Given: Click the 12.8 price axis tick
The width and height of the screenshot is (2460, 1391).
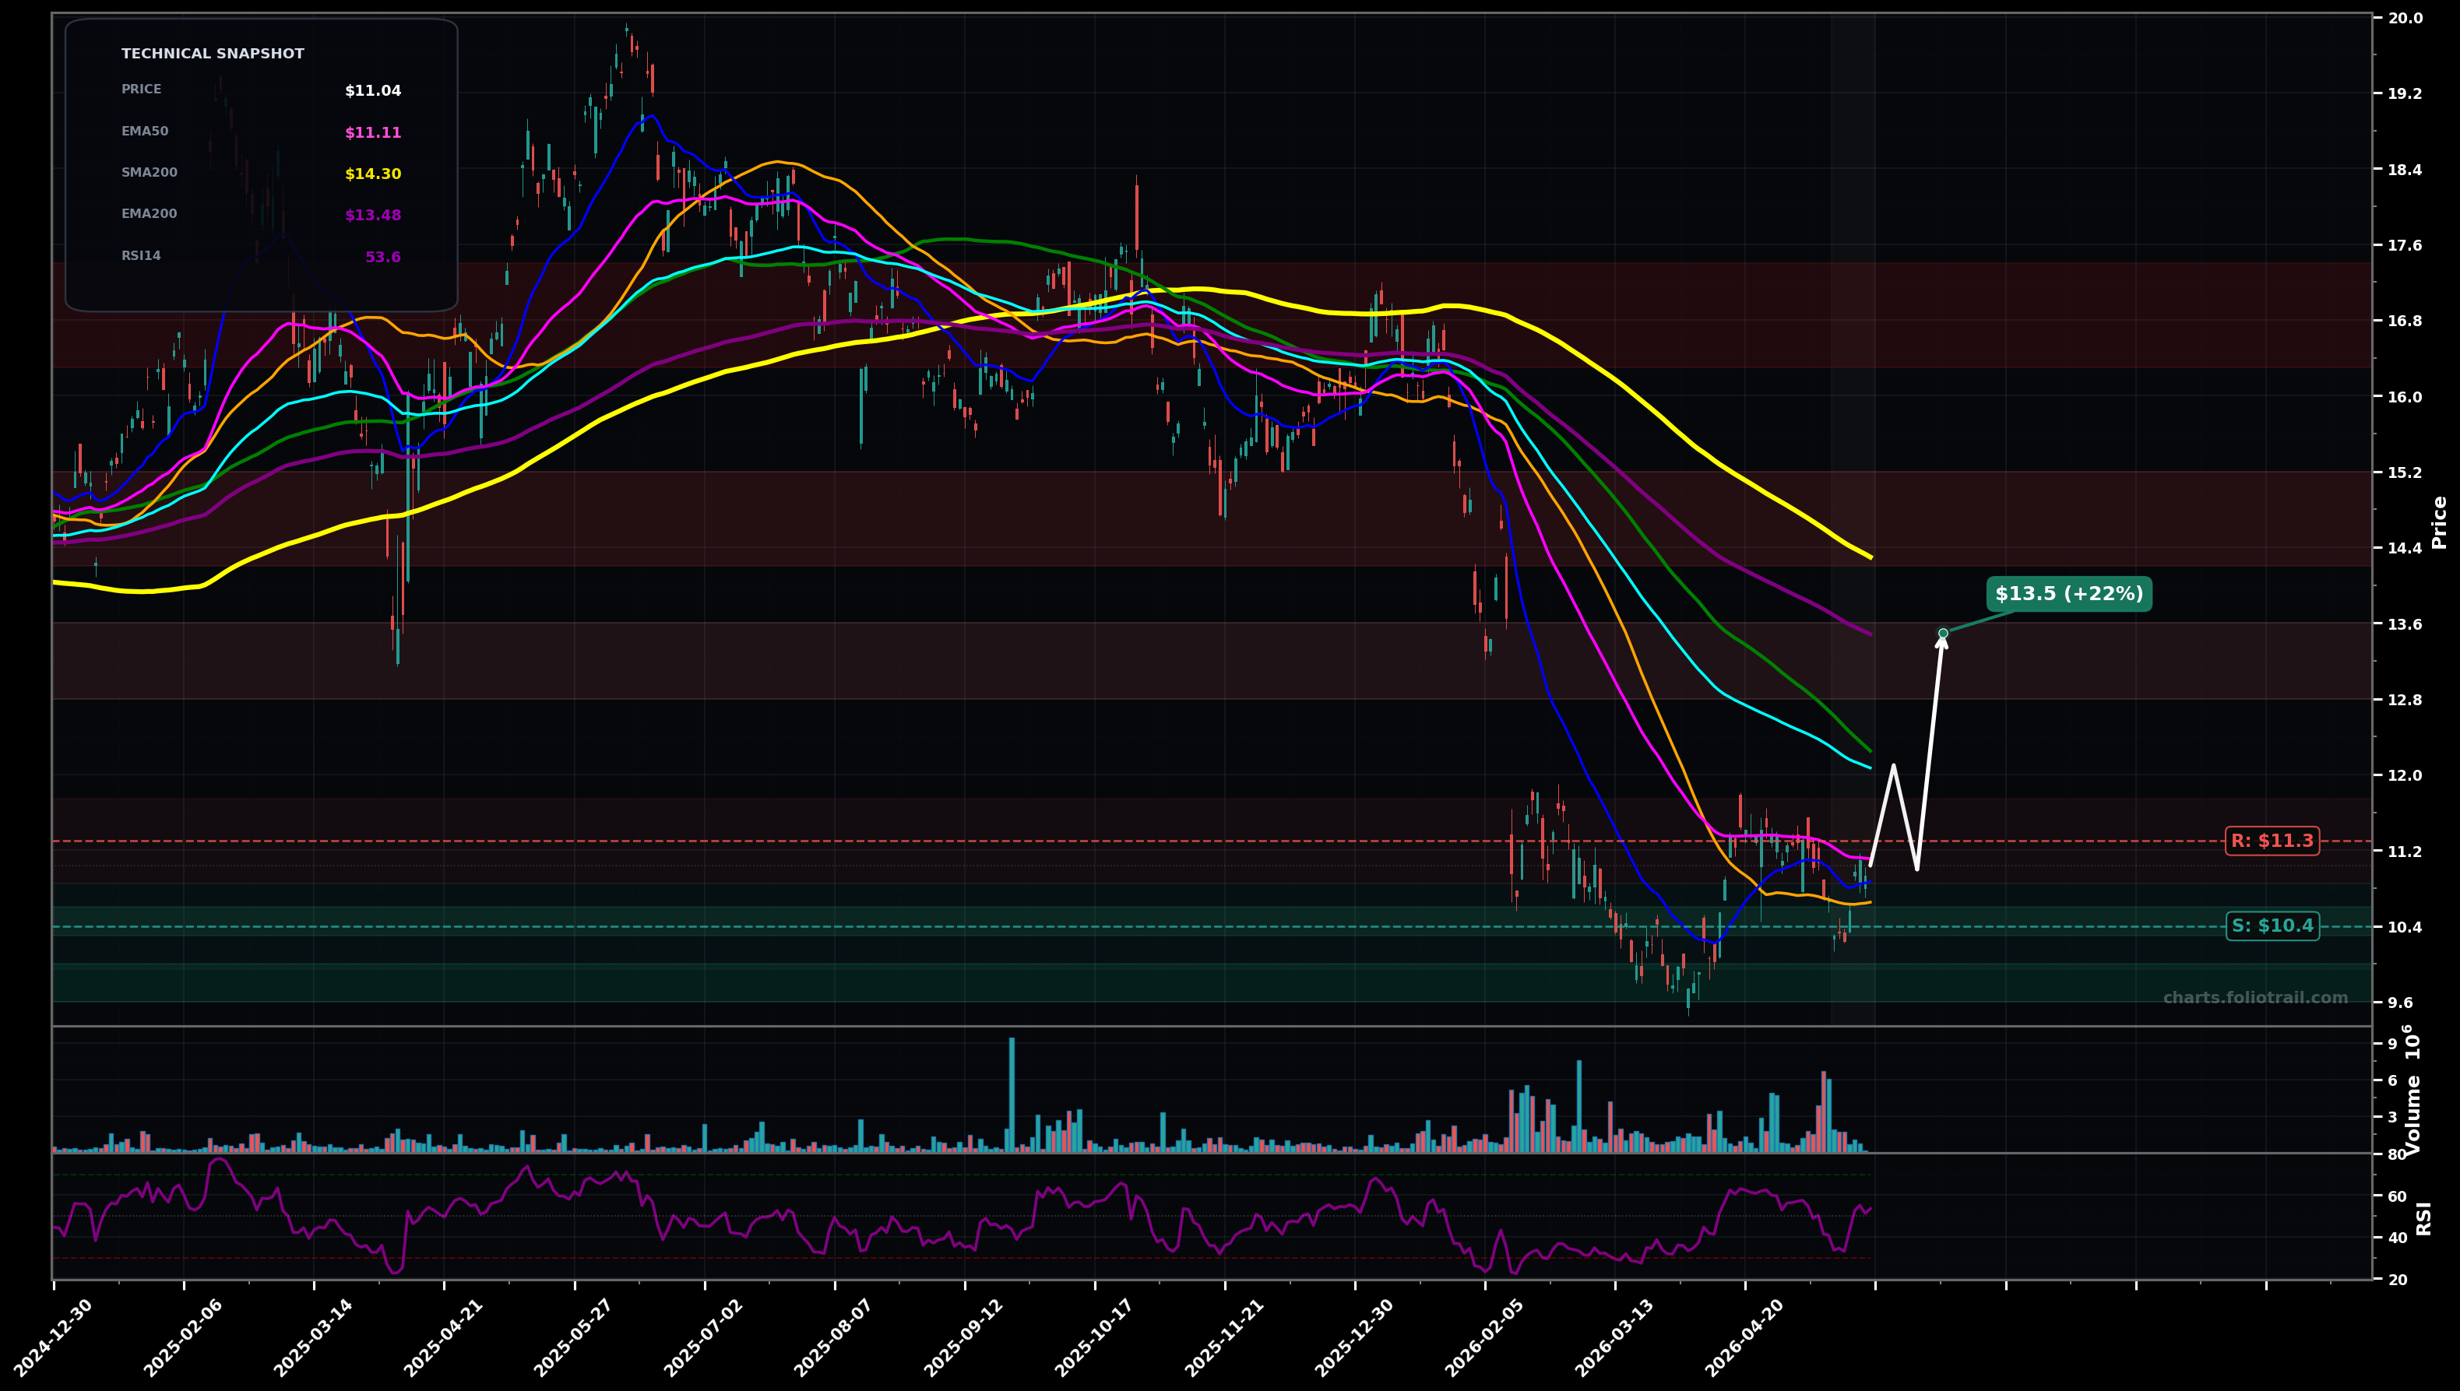Looking at the screenshot, I should click(x=2405, y=701).
